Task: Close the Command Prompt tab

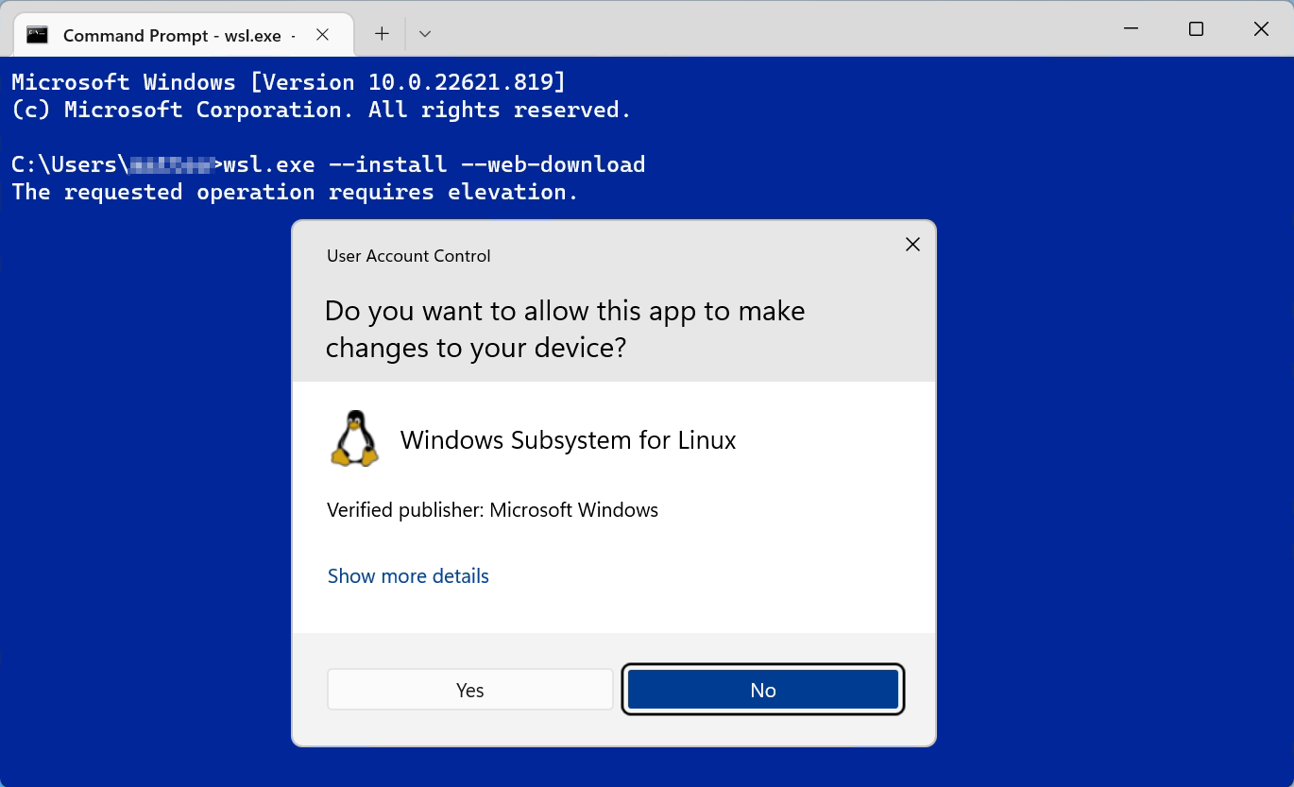Action: (322, 34)
